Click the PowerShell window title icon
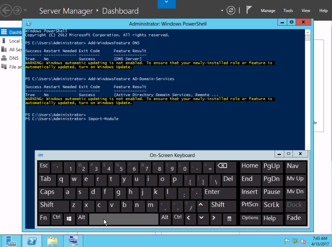 pyautogui.click(x=29, y=23)
